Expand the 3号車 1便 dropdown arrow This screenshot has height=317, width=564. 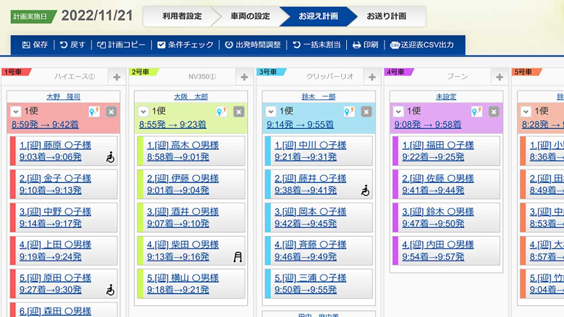[x=271, y=111]
